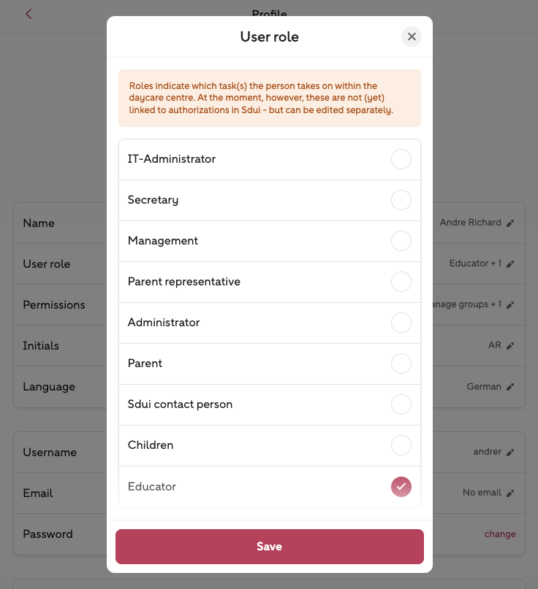Select the IT-Administrator role checkbox

click(401, 159)
